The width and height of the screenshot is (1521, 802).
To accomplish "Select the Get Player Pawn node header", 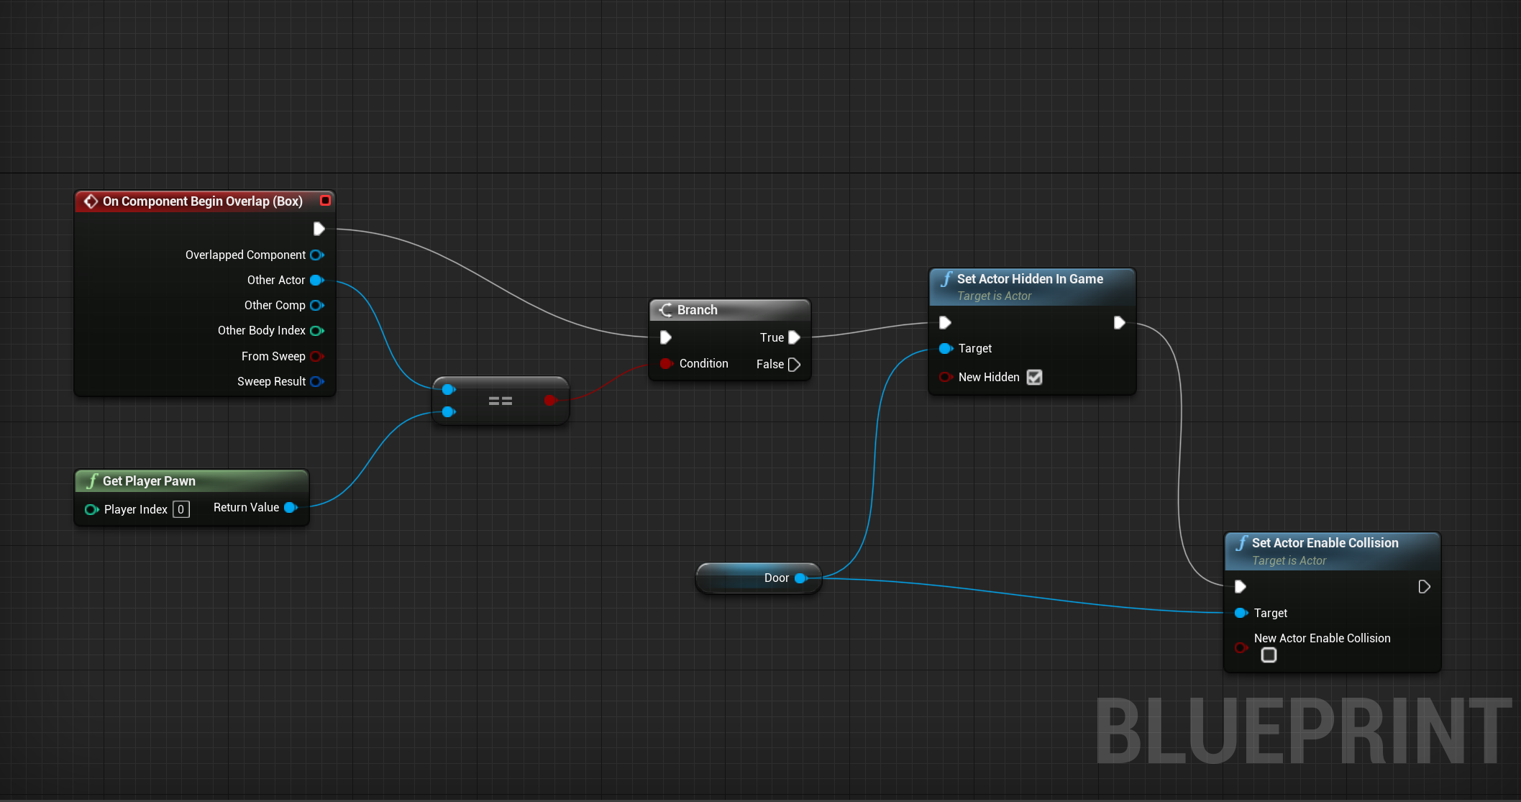I will (149, 481).
